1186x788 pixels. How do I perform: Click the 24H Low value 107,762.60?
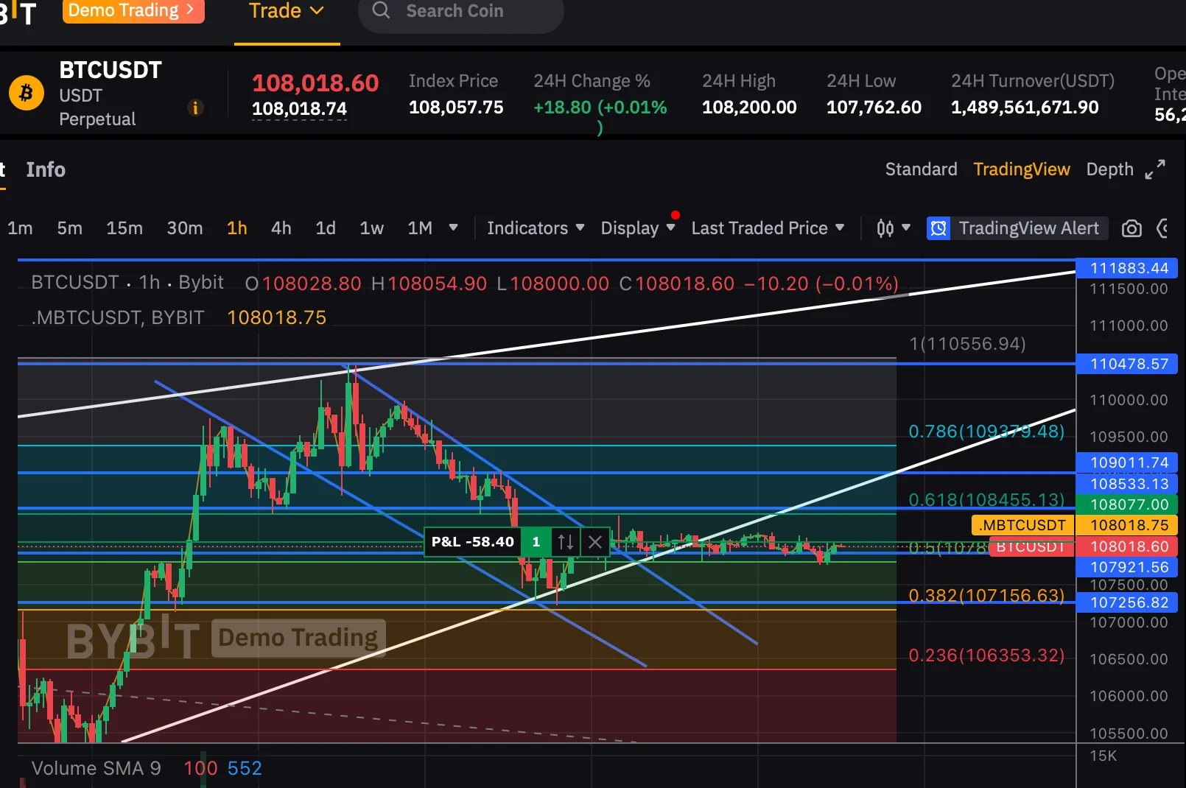874,108
